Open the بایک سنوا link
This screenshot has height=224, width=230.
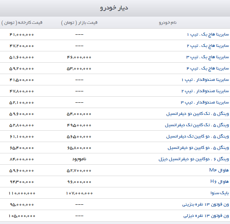tap(219, 193)
